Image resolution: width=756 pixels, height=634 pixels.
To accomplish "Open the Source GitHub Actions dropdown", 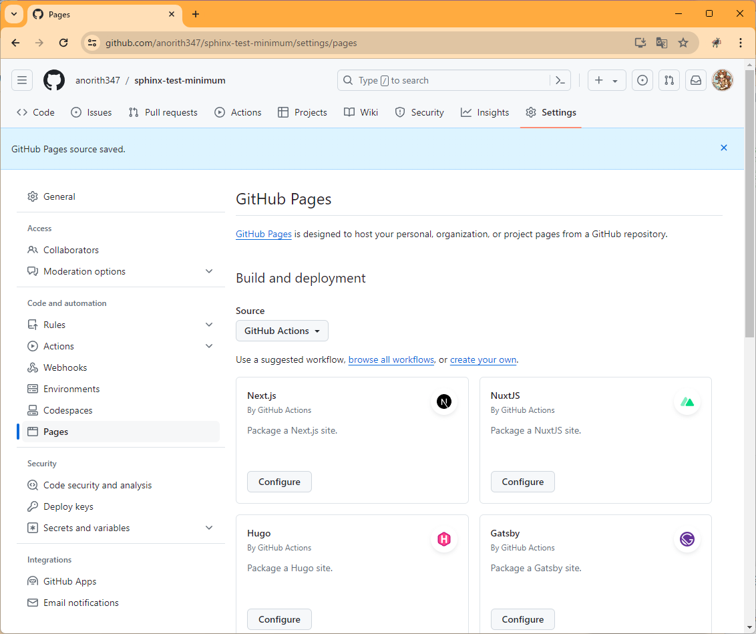I will click(x=282, y=331).
